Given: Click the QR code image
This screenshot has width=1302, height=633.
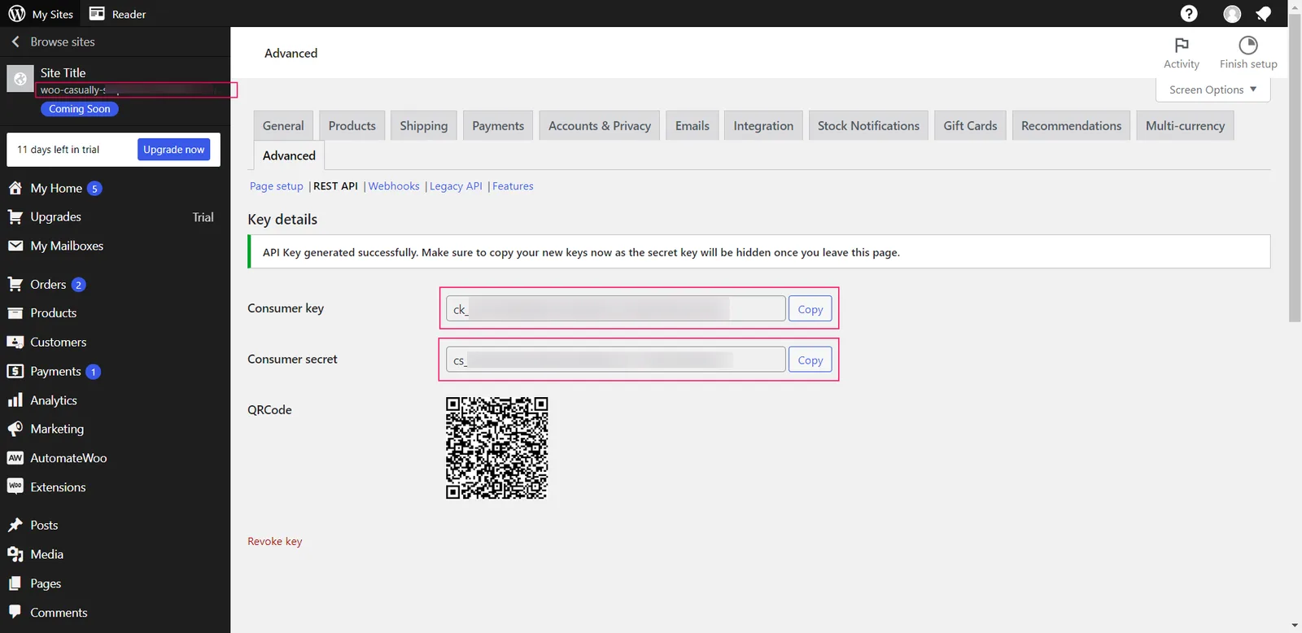Looking at the screenshot, I should click(496, 448).
